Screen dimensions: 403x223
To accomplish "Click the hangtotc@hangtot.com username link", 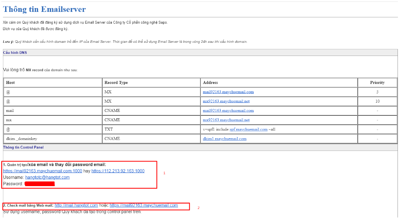I will coord(47,177).
